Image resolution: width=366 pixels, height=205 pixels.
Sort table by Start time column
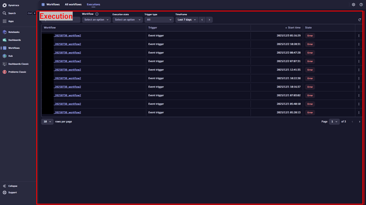(x=294, y=28)
